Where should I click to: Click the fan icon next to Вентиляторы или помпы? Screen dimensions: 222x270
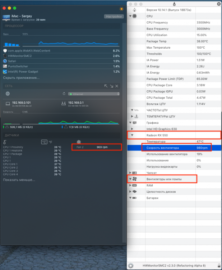[135, 179]
